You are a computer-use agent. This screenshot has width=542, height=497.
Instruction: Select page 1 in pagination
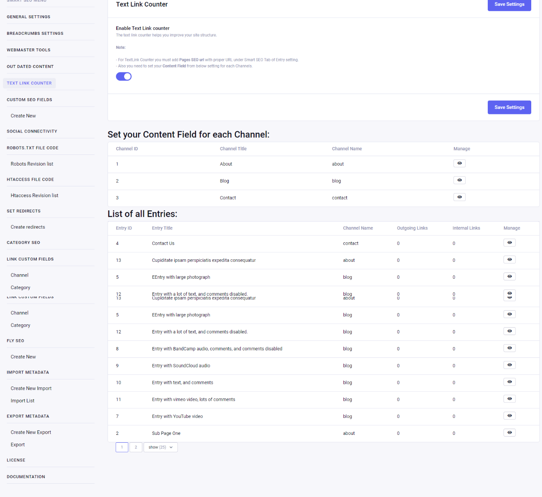(x=122, y=447)
